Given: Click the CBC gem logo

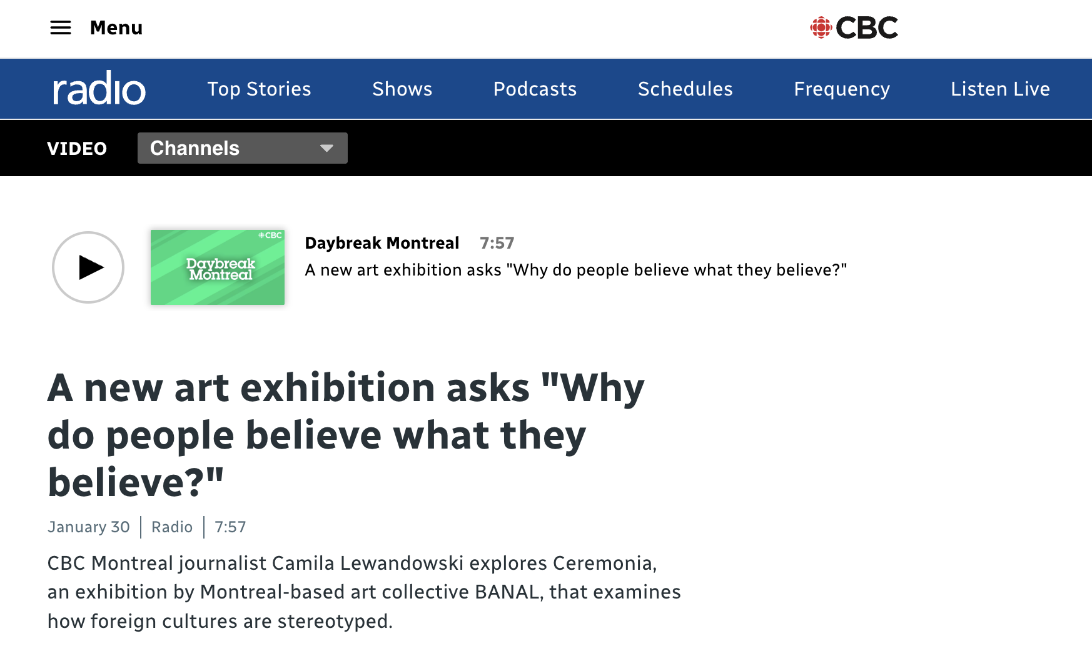Looking at the screenshot, I should click(x=821, y=27).
